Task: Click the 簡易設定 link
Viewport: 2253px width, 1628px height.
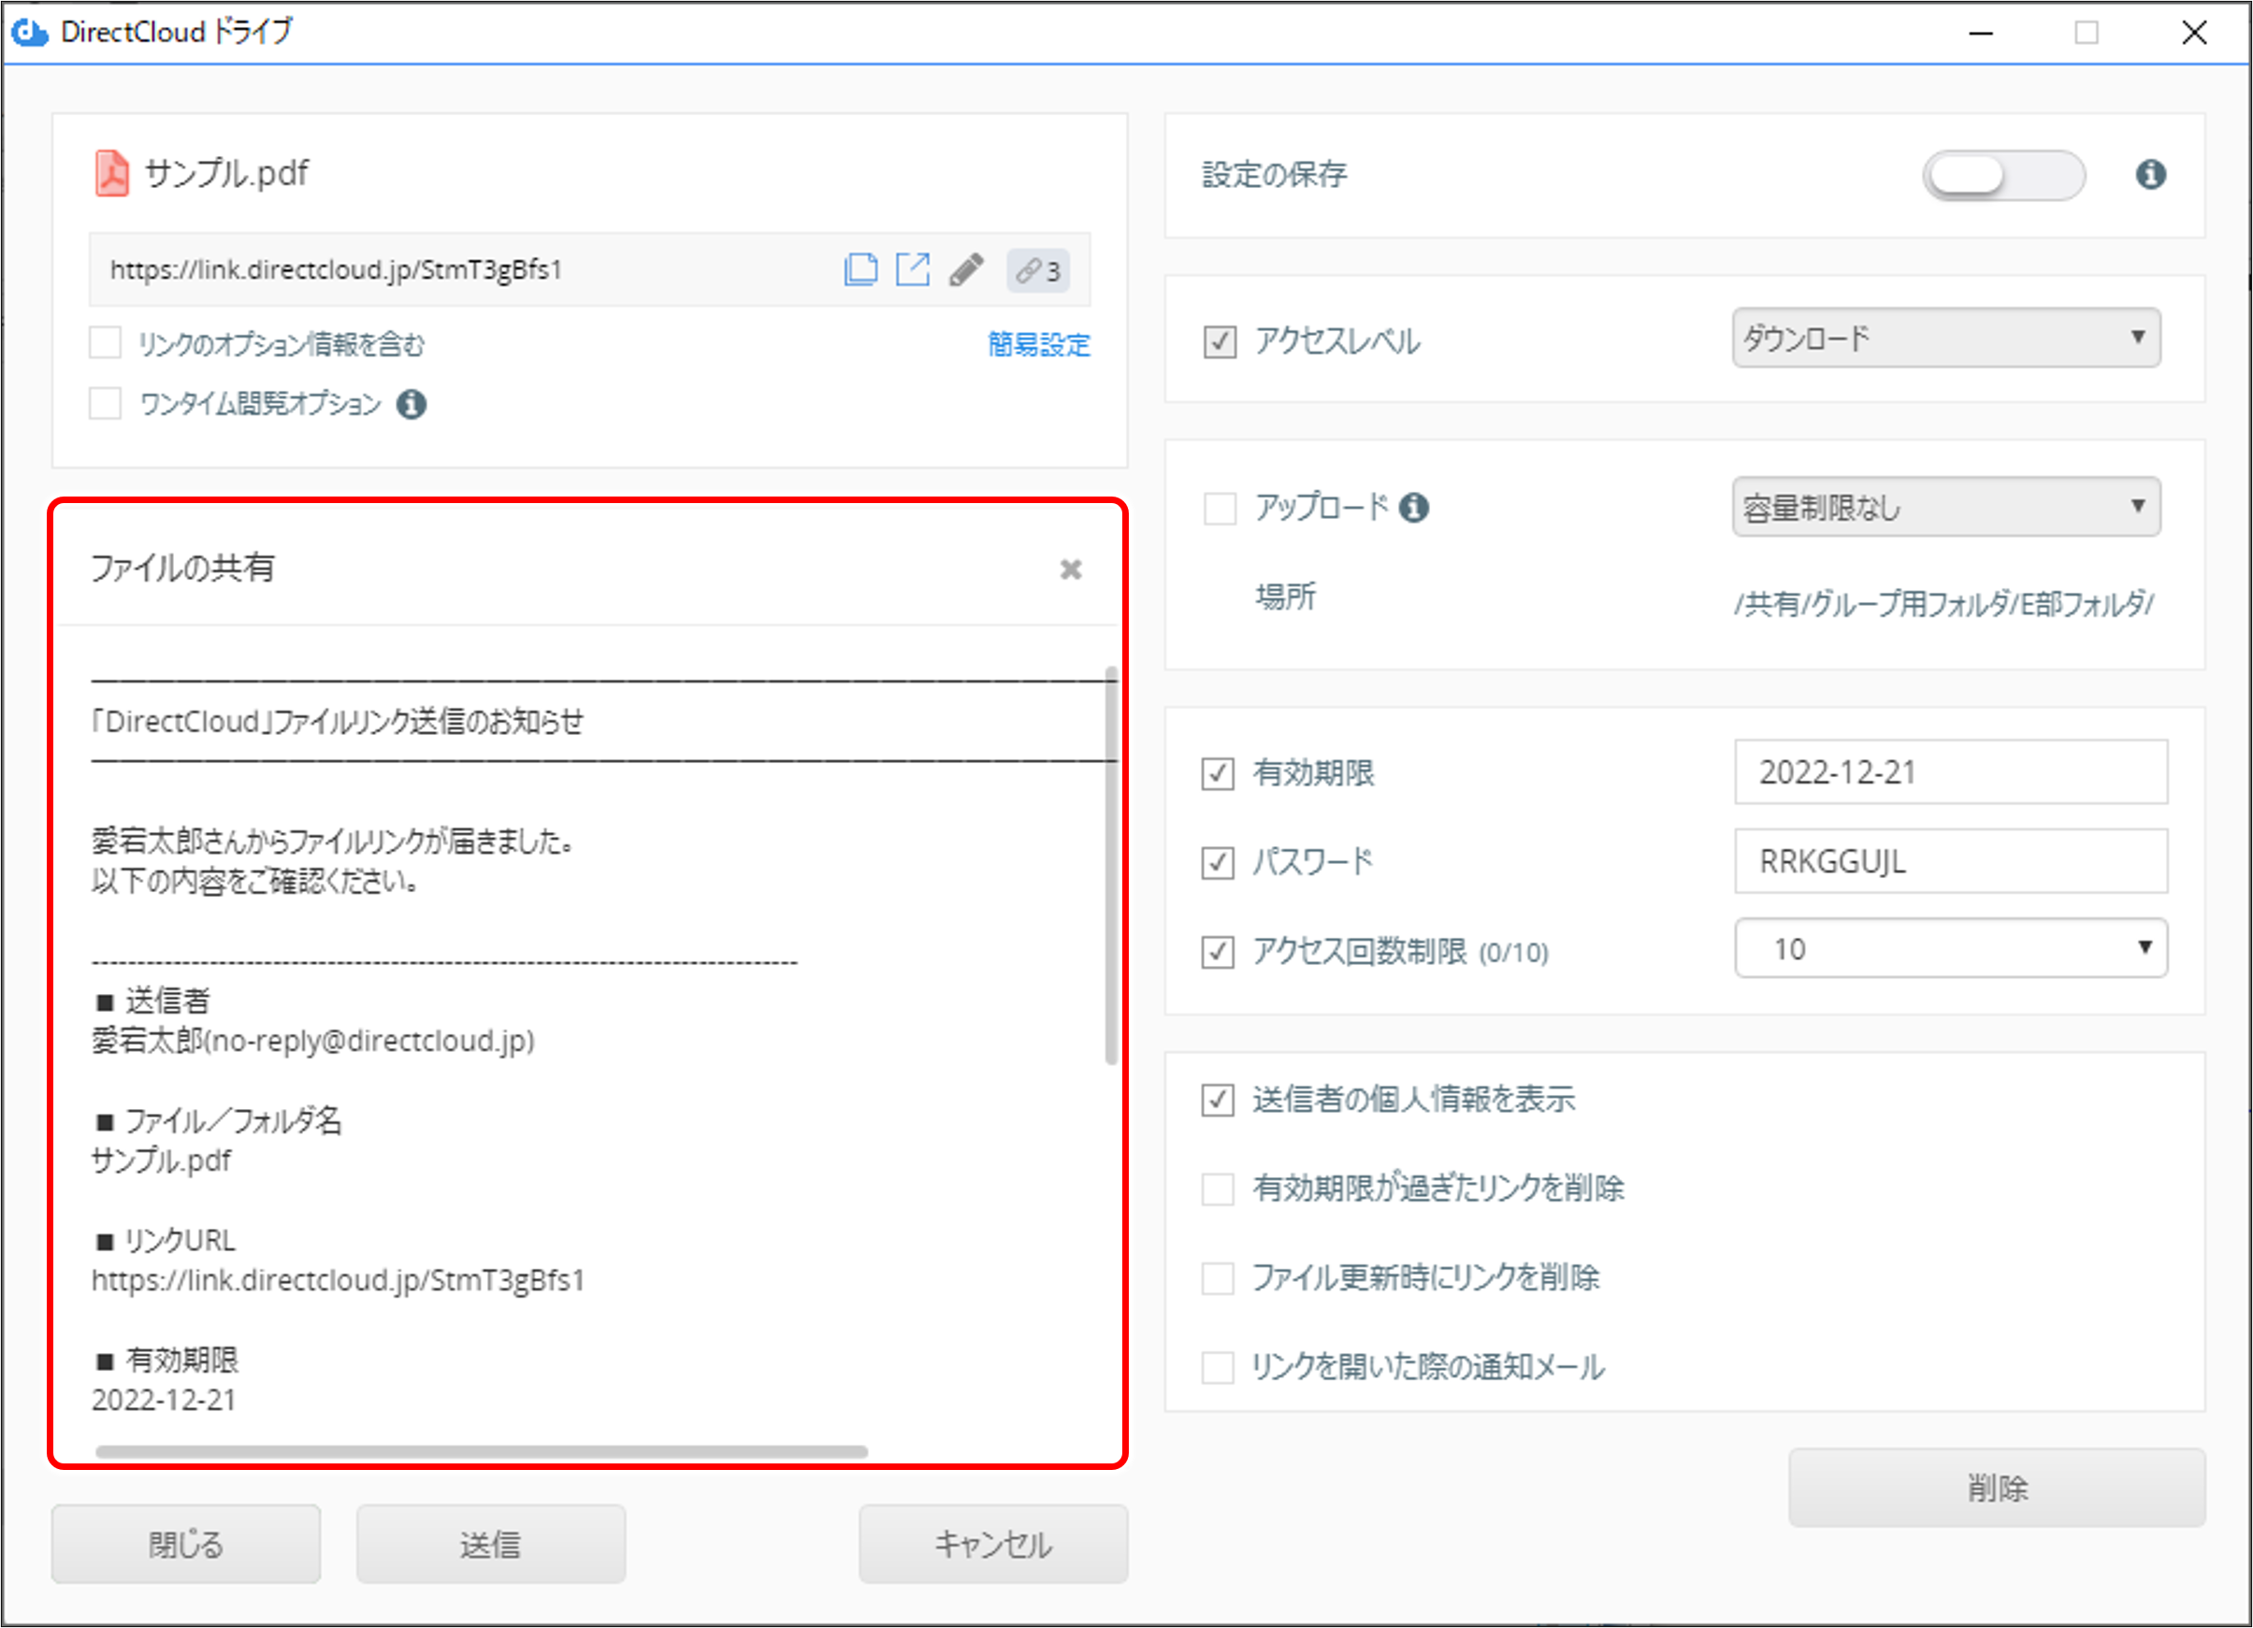Action: 1038,345
